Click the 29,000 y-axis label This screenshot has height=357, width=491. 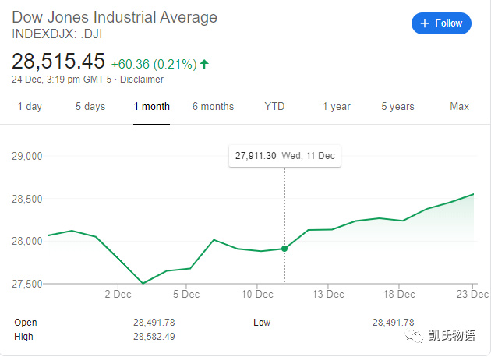click(x=27, y=156)
